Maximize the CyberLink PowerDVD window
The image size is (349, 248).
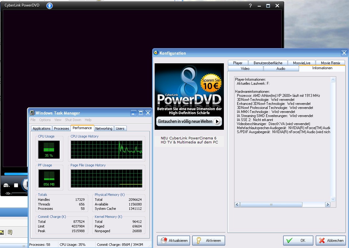point(268,6)
